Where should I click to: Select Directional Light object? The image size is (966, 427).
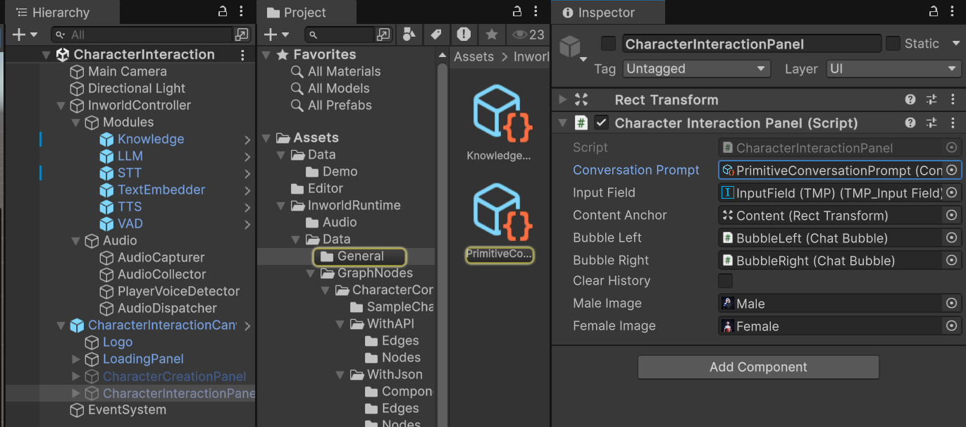click(x=136, y=88)
